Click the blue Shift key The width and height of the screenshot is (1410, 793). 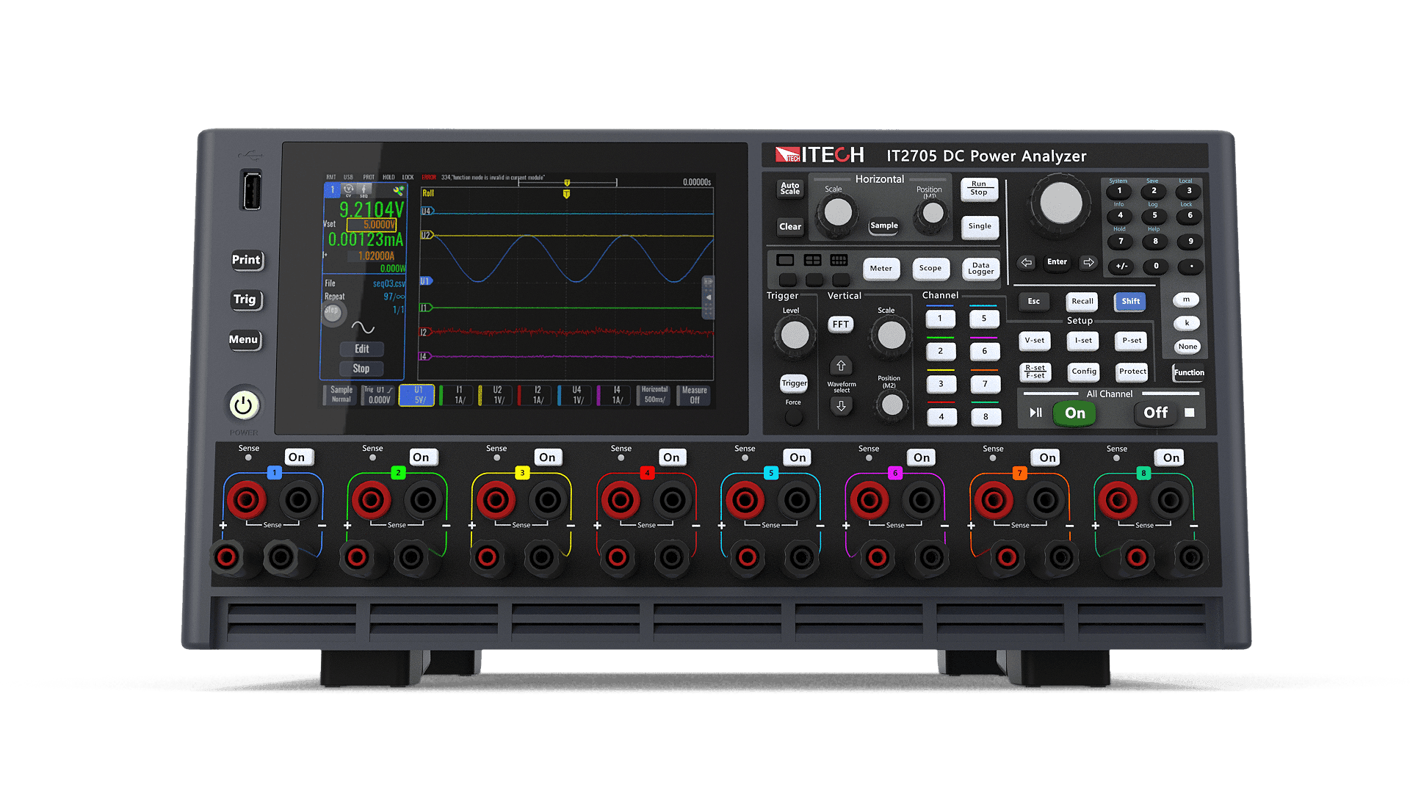pos(1130,302)
